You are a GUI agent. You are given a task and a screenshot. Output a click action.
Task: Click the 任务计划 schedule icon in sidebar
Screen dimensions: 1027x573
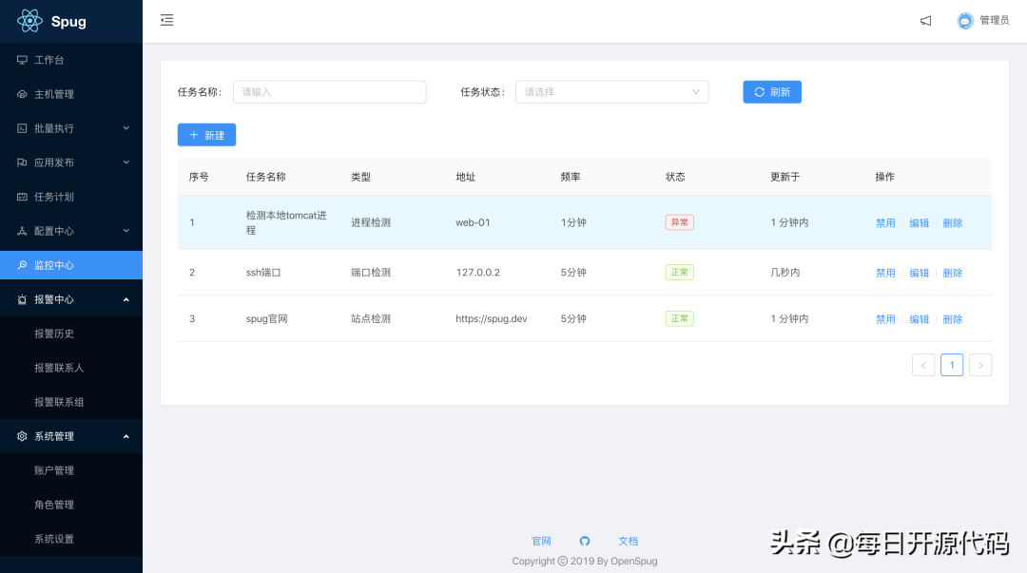tap(22, 197)
